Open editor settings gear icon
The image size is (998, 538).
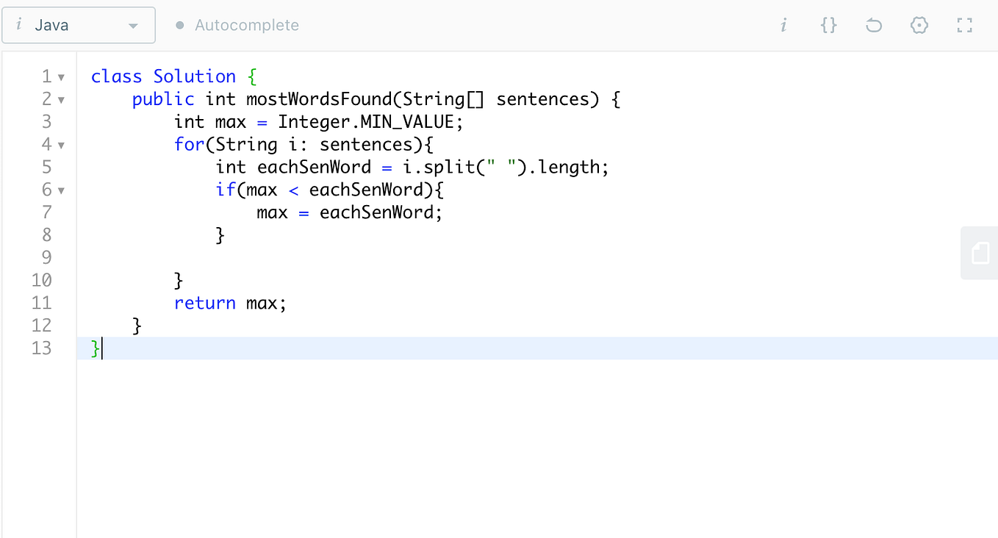coord(919,26)
